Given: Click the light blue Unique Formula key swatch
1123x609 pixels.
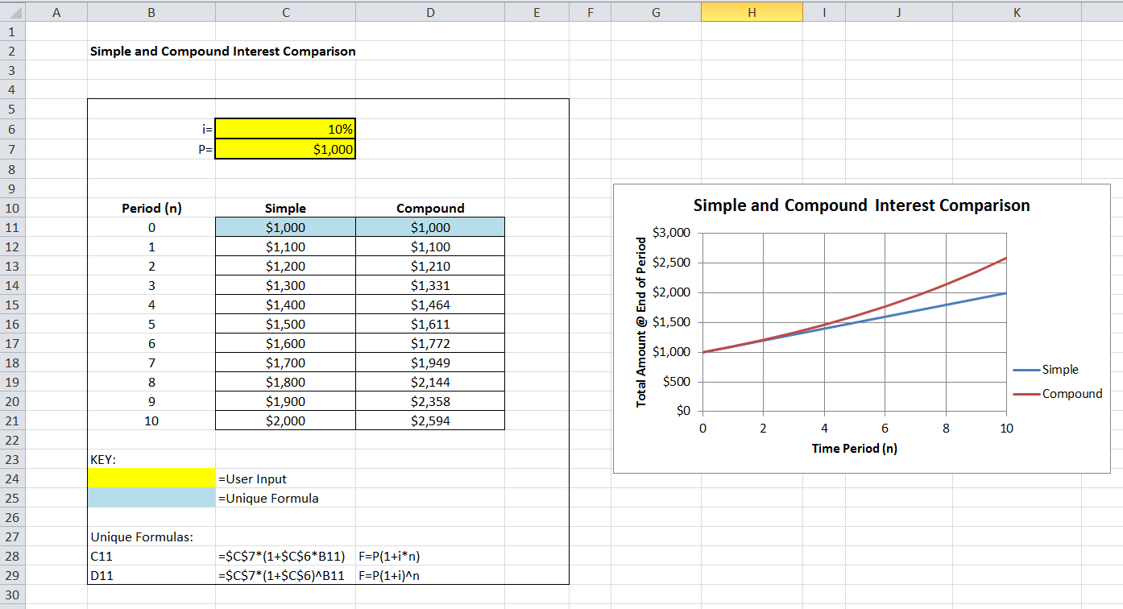Looking at the screenshot, I should click(151, 498).
